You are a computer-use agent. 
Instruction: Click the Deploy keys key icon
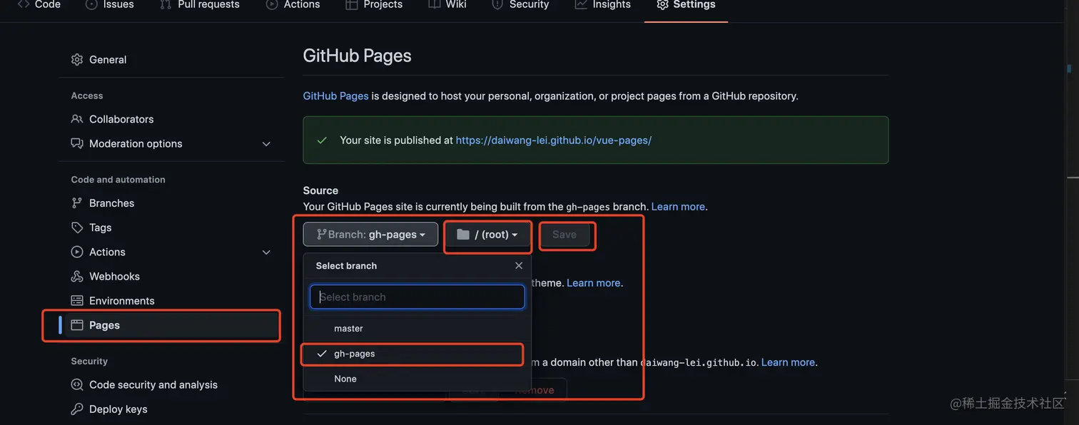(77, 409)
